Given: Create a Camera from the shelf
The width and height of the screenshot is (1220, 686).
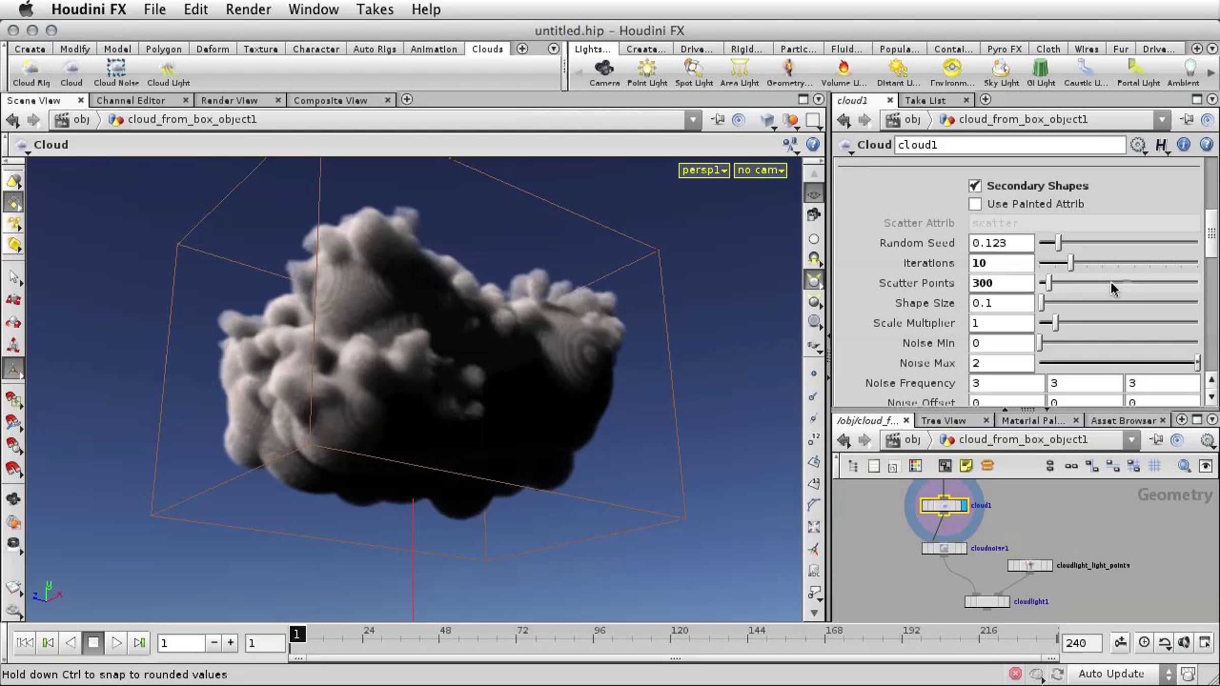Looking at the screenshot, I should point(604,73).
